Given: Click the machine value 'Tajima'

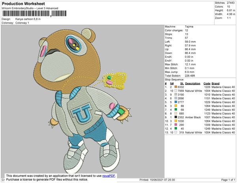Looking at the screenshot, I should (189, 26).
